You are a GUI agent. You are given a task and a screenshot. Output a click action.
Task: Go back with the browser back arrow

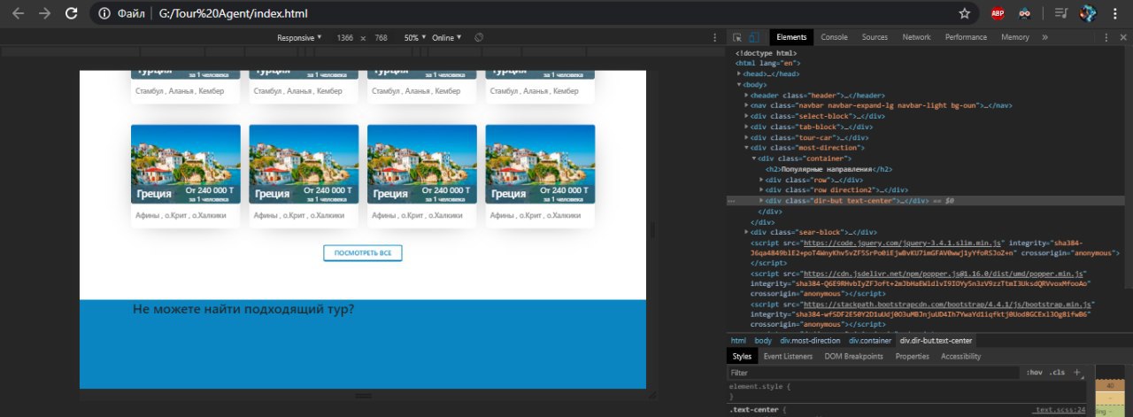(x=18, y=13)
